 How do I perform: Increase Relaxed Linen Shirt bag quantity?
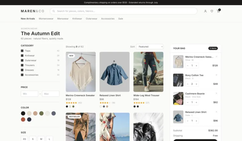coord(196,121)
